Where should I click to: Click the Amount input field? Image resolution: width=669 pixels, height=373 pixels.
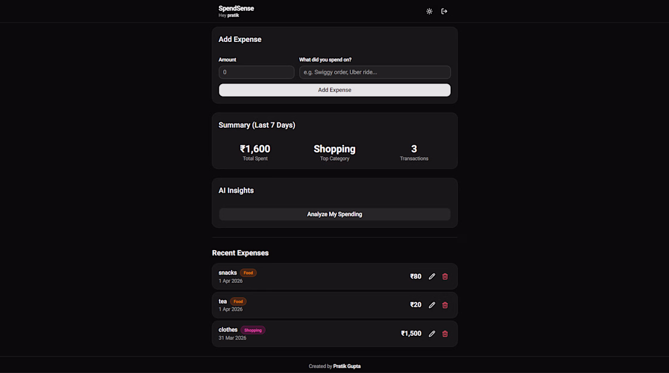coord(257,72)
